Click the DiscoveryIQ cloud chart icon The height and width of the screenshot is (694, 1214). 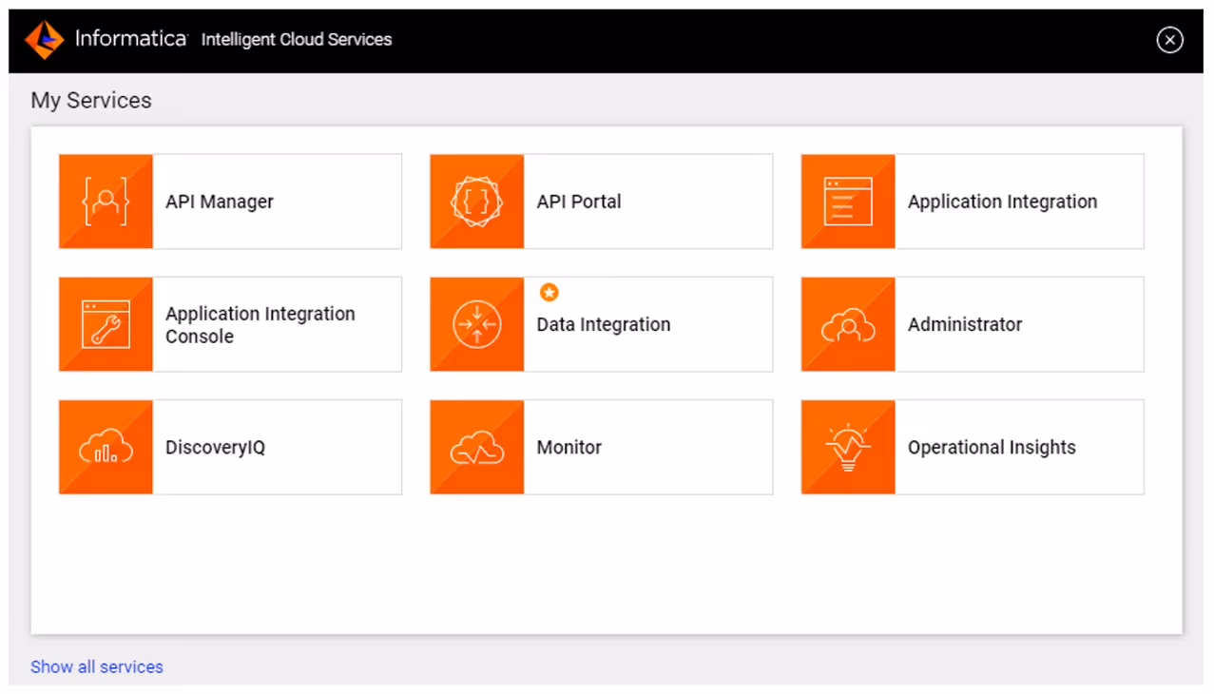[106, 447]
